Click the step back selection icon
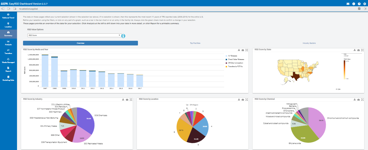 click(x=3, y=9)
